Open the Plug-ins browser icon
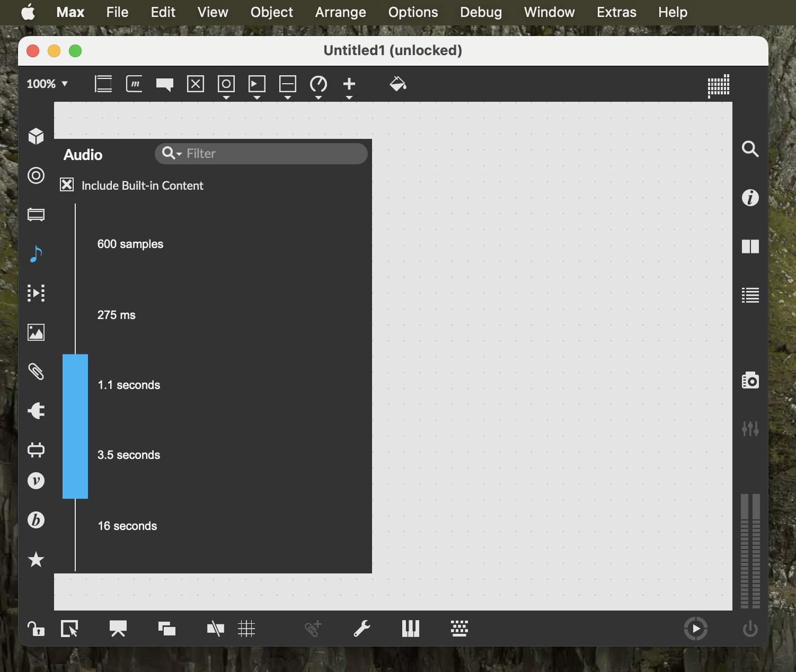 point(36,411)
